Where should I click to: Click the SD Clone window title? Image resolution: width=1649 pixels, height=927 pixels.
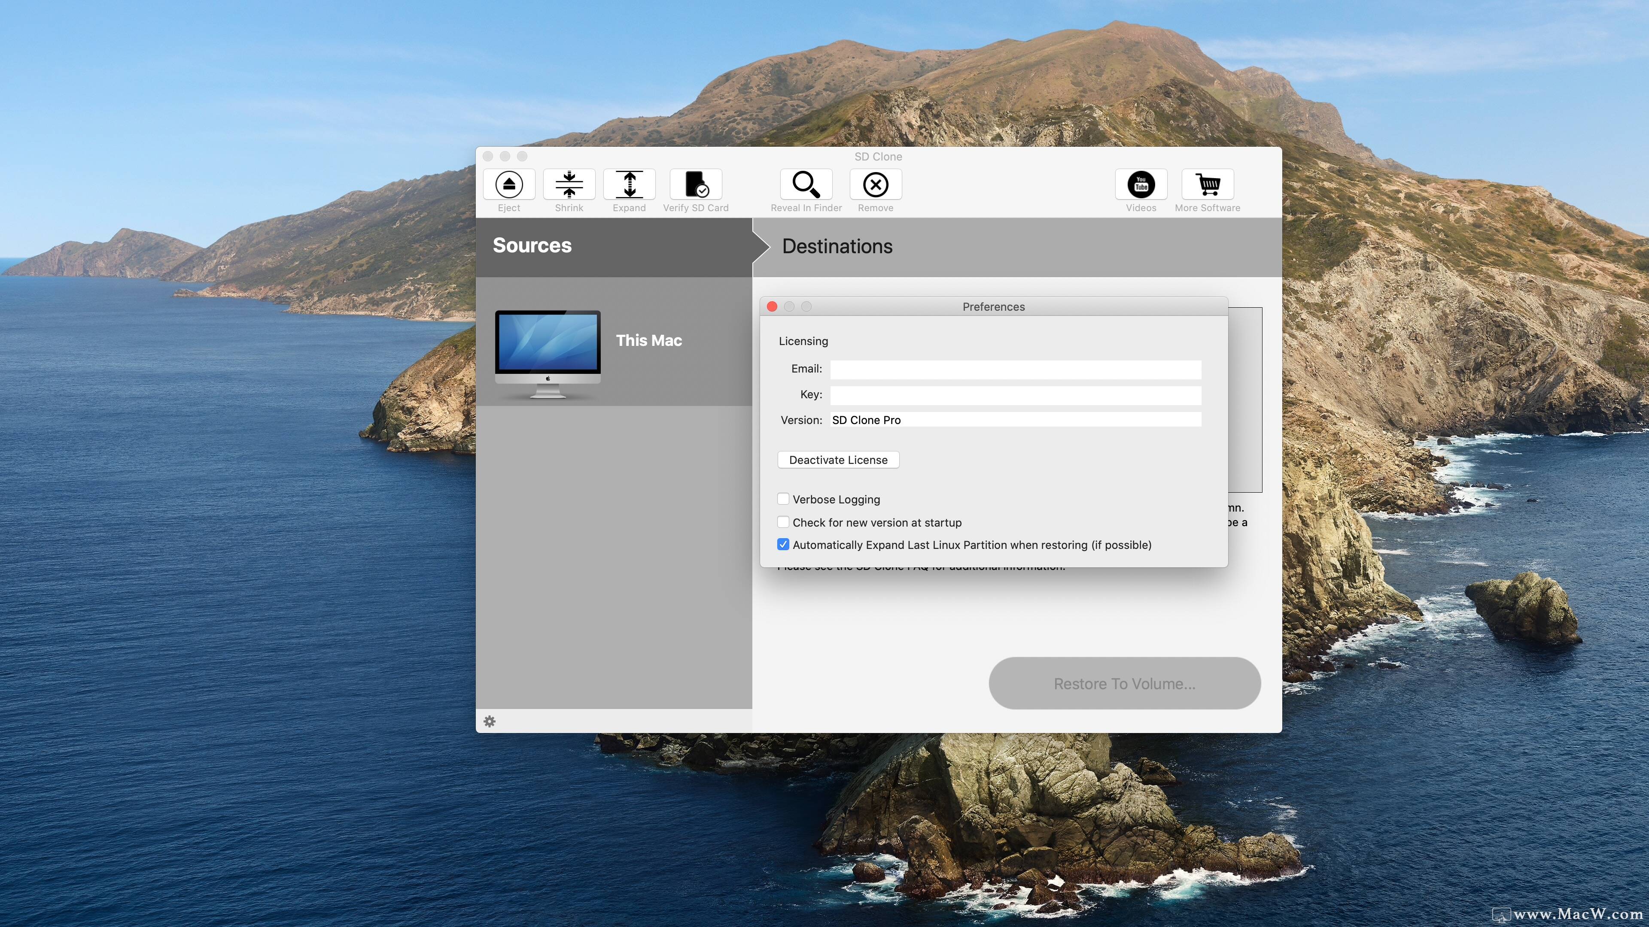tap(878, 157)
